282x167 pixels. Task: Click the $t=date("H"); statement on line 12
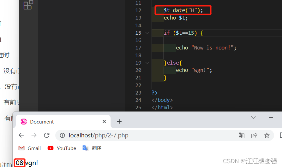[x=183, y=10]
